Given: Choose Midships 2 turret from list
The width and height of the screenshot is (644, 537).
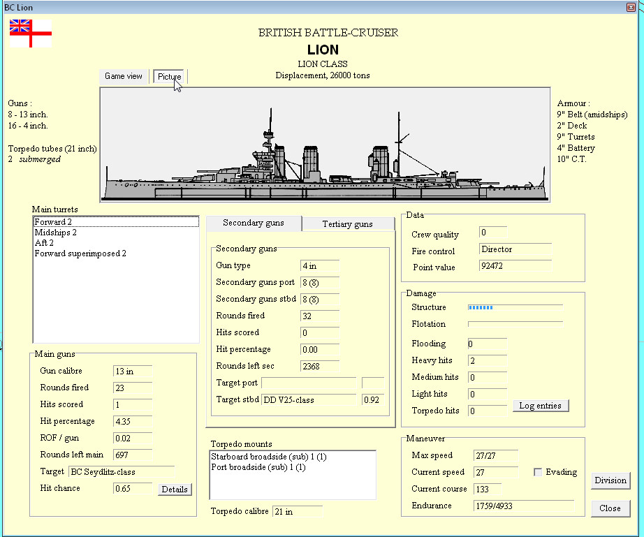Looking at the screenshot, I should click(x=56, y=233).
